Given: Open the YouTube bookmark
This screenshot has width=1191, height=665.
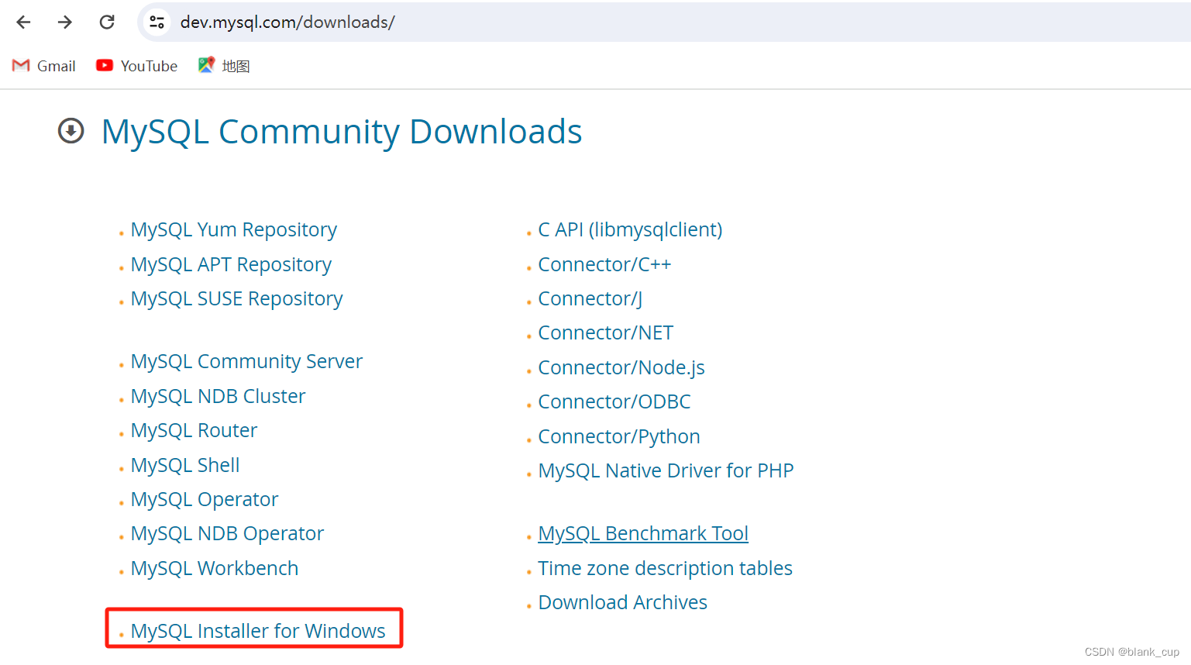Looking at the screenshot, I should [x=136, y=66].
